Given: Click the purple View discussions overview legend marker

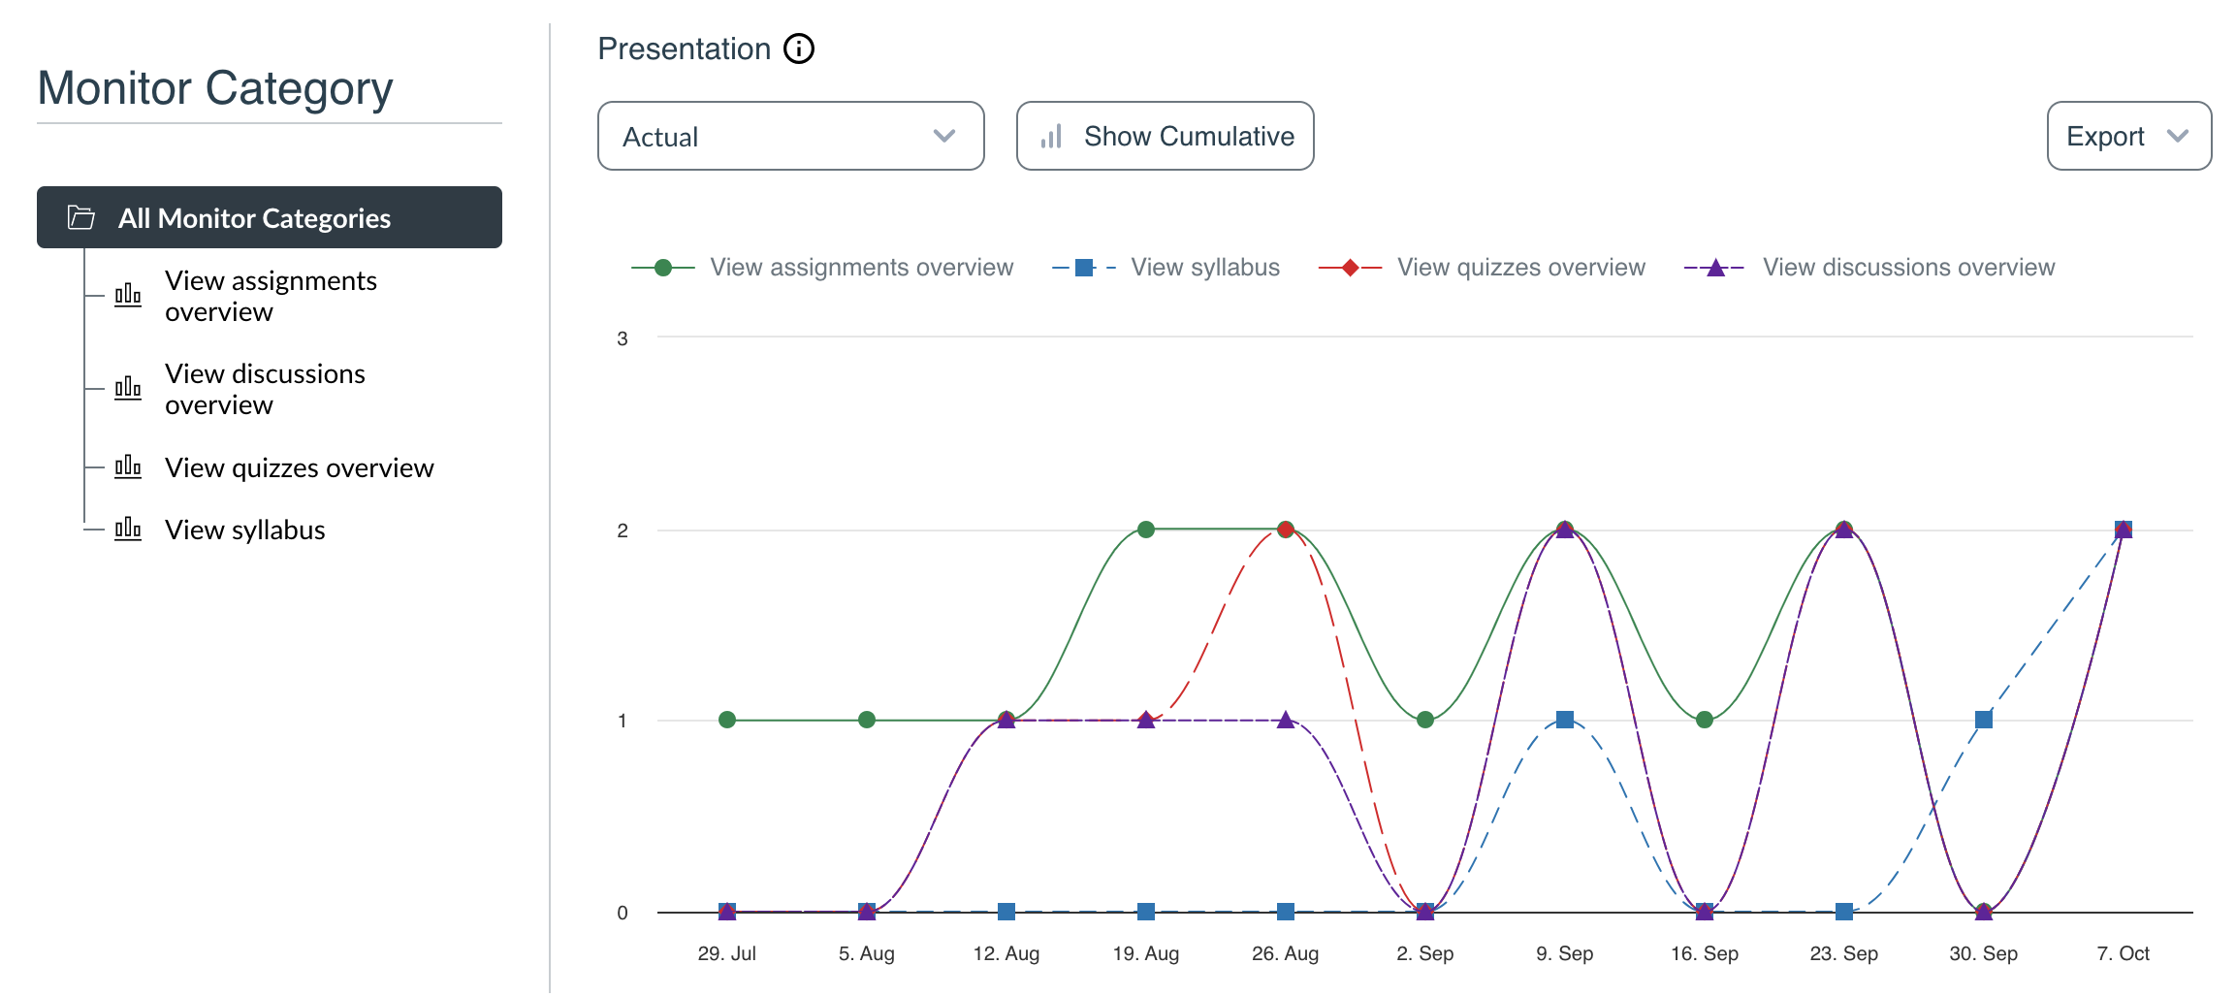Looking at the screenshot, I should (1715, 268).
